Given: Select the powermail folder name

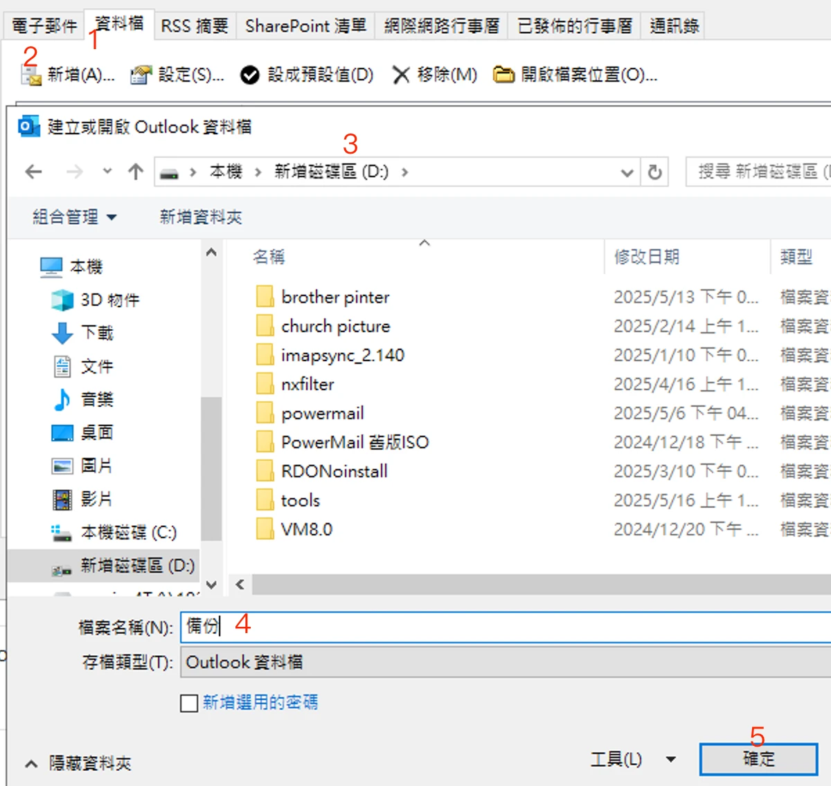Looking at the screenshot, I should tap(322, 414).
